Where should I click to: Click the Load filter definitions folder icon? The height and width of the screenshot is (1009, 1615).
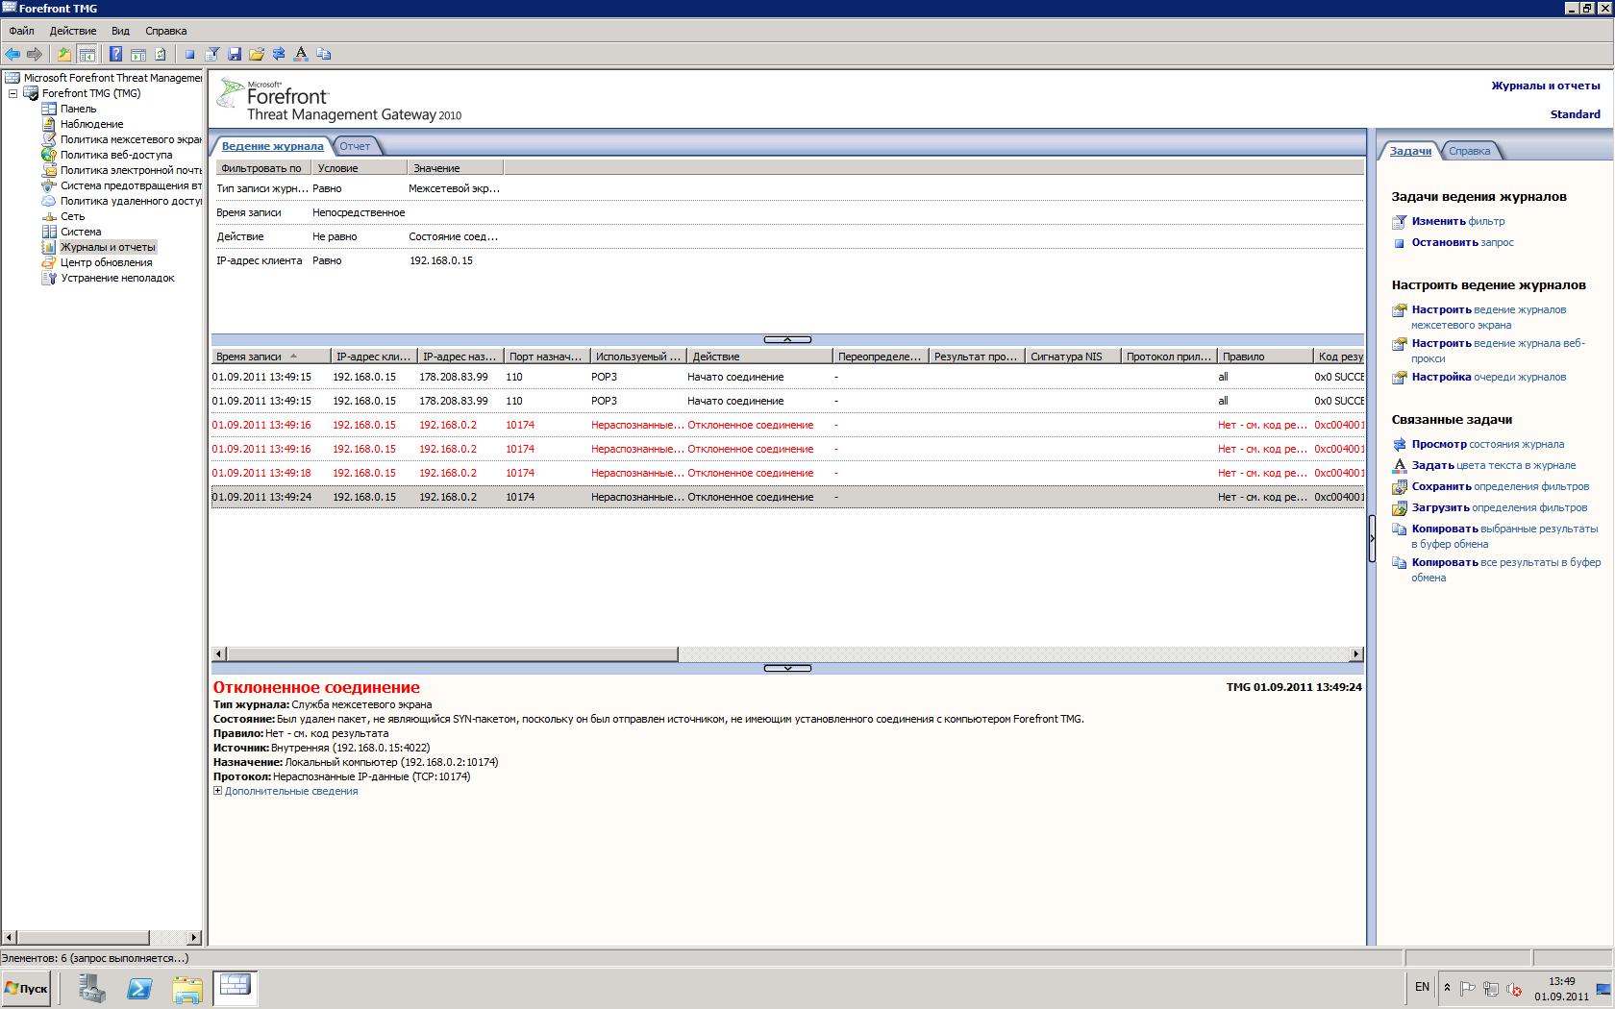point(257,54)
